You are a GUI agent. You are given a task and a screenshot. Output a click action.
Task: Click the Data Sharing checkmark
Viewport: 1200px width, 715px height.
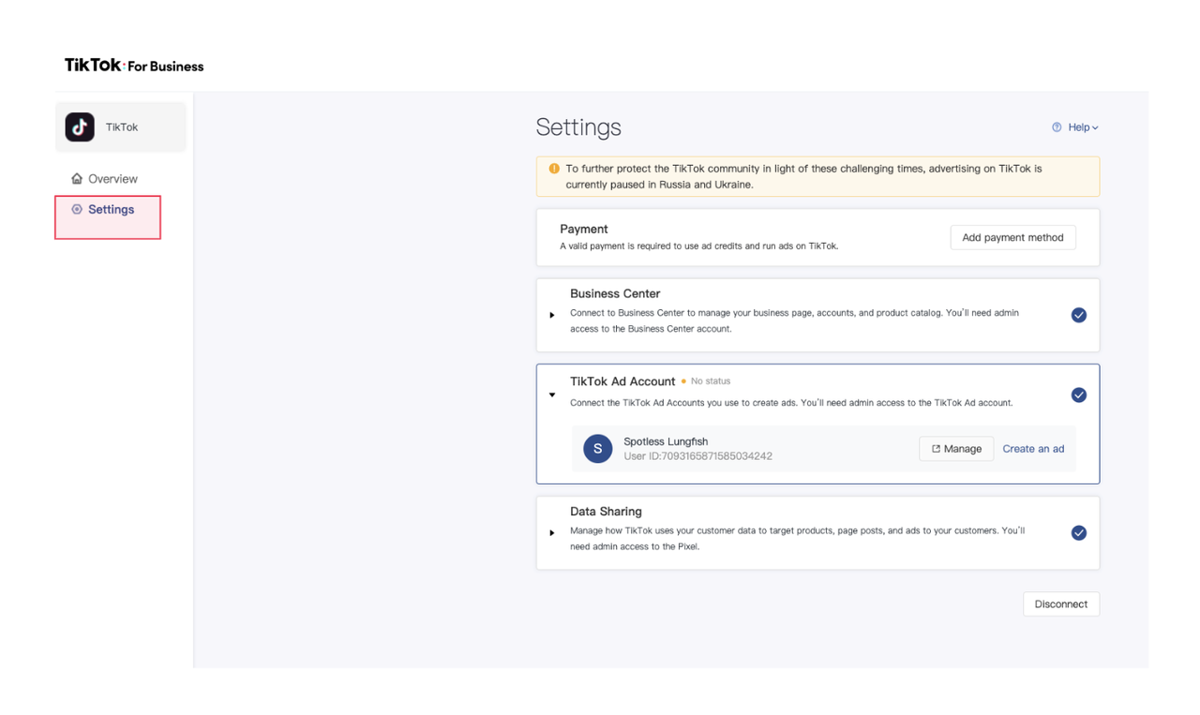coord(1078,533)
